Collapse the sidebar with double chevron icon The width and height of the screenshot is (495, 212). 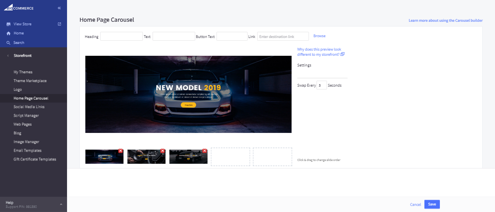coord(59,8)
